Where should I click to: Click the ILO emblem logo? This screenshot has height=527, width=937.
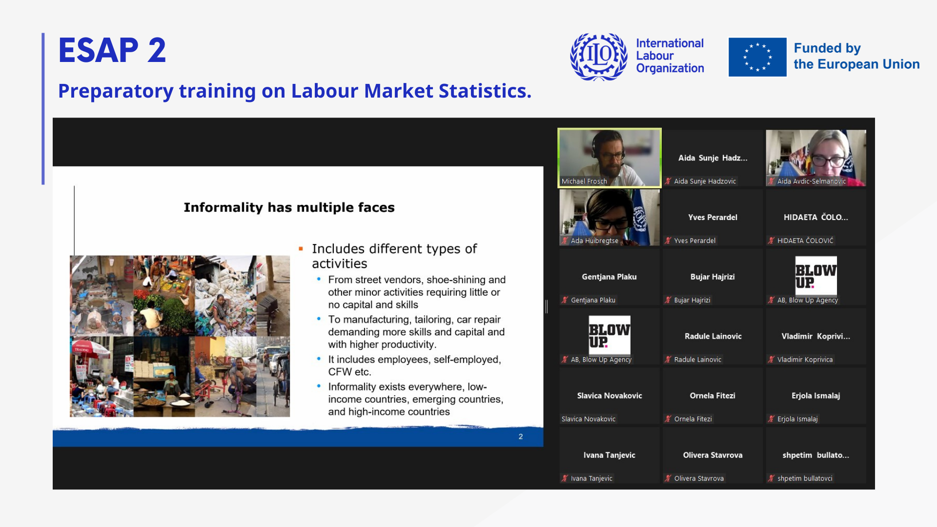coord(599,57)
